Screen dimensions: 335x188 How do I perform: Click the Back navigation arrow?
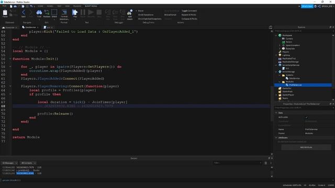[x=24, y=13]
